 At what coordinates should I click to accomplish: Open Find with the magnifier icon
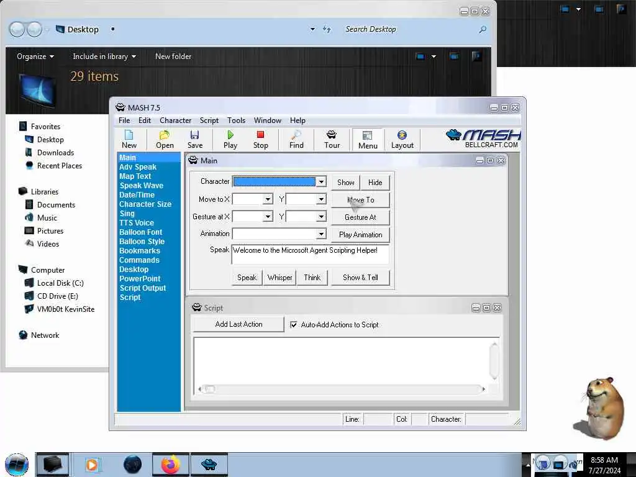coord(296,140)
